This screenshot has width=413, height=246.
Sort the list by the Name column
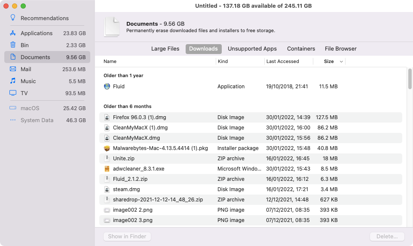point(110,61)
